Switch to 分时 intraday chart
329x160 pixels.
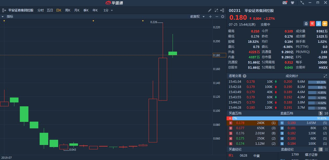41,10
